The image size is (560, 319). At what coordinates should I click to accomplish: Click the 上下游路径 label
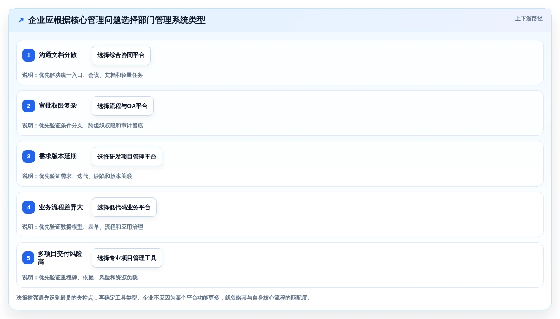pos(529,19)
